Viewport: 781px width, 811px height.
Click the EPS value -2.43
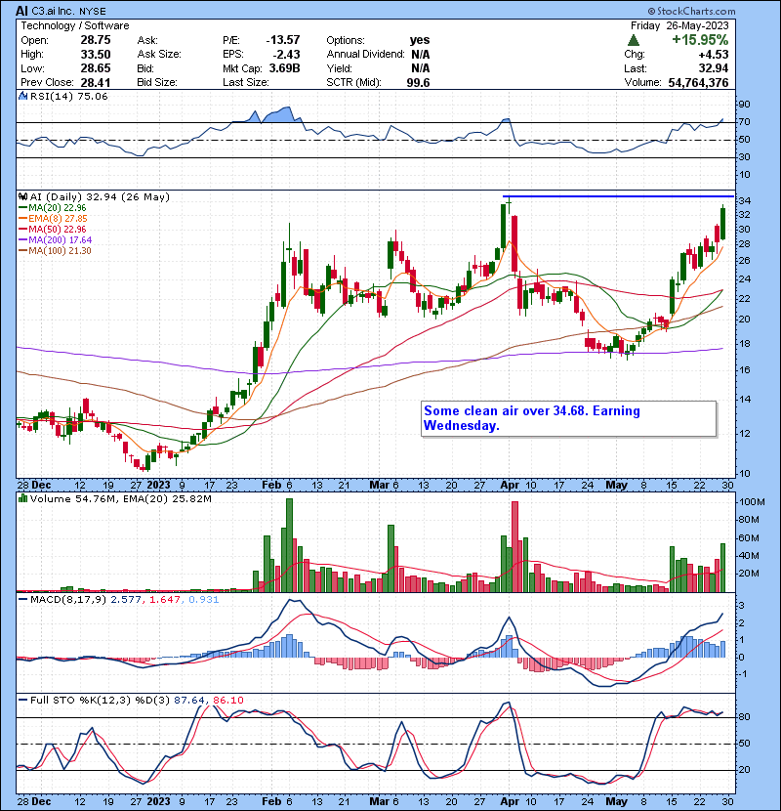[287, 55]
